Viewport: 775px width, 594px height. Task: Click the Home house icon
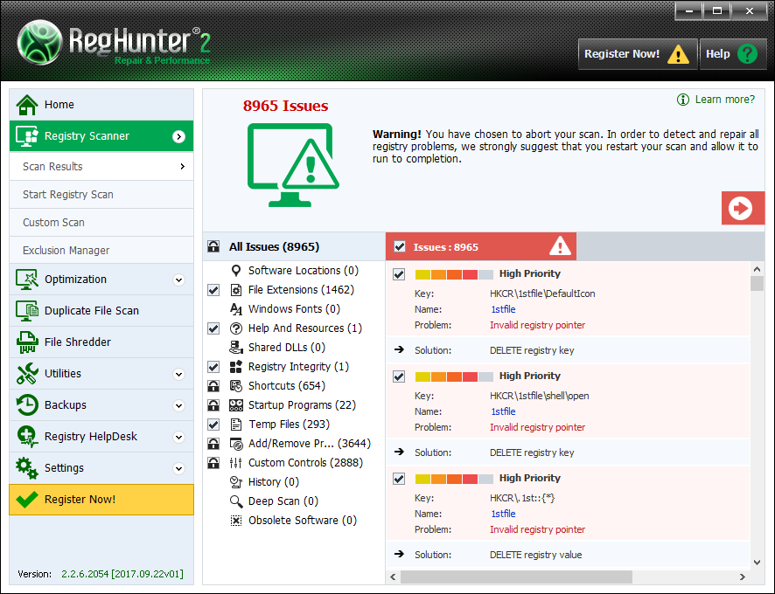click(x=27, y=105)
